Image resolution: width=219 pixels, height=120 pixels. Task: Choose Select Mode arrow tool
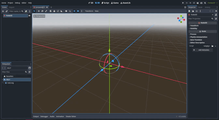coord(34,11)
